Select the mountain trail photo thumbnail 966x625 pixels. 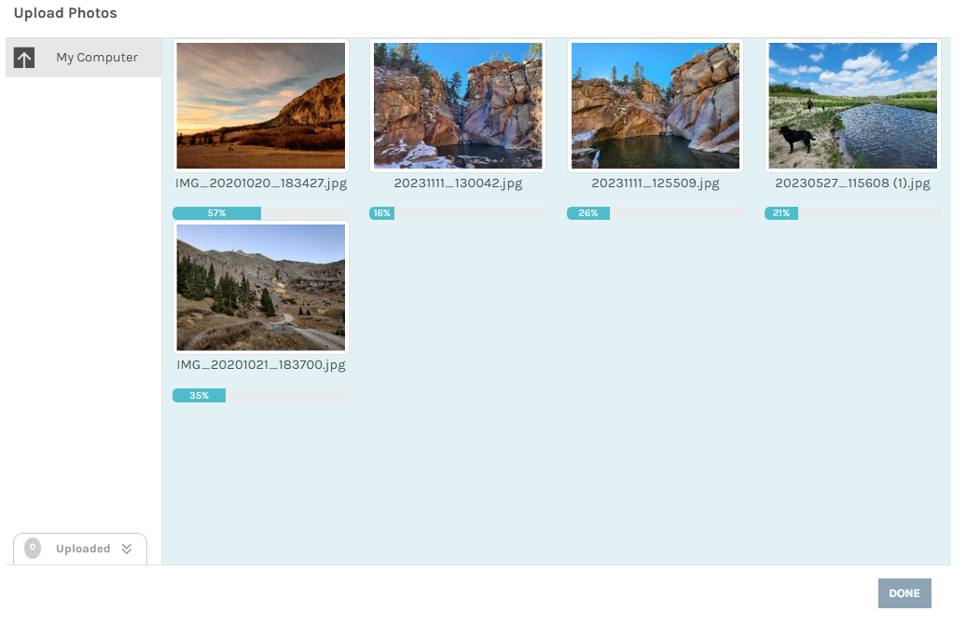260,287
